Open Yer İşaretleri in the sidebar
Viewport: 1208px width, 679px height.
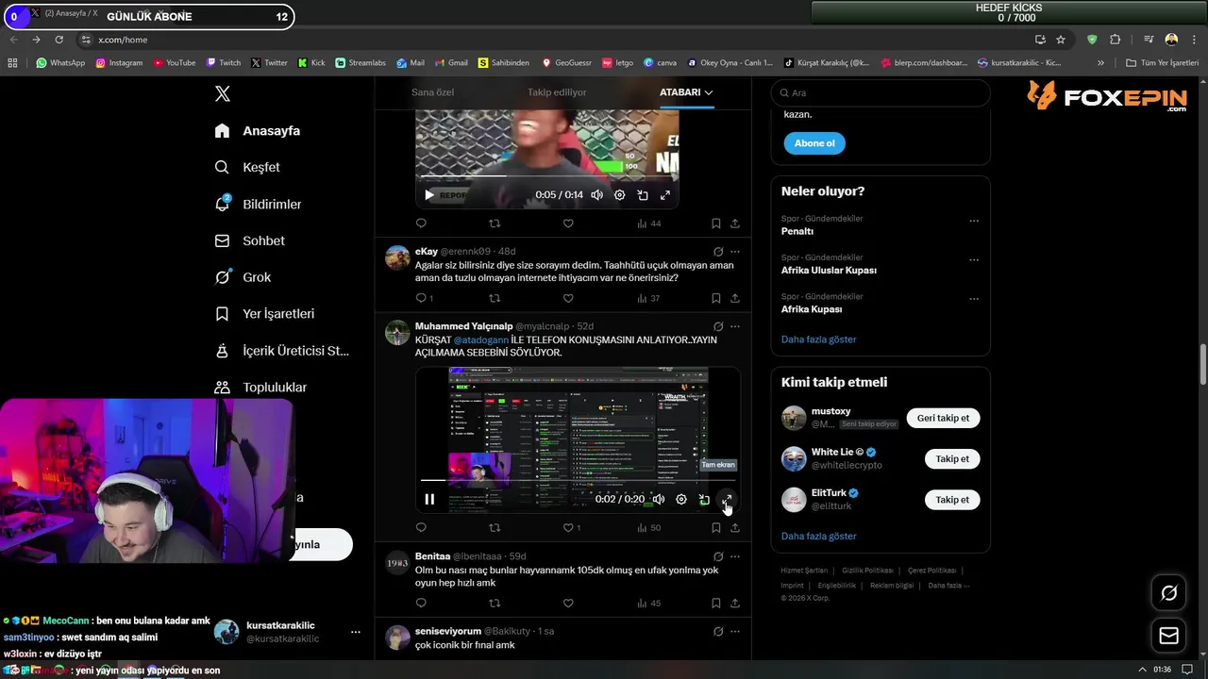pos(264,313)
